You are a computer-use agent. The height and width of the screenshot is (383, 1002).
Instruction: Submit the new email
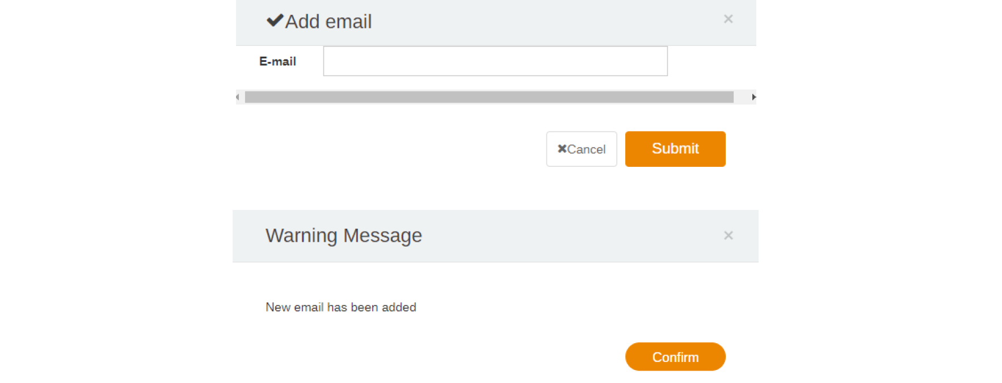tap(675, 149)
